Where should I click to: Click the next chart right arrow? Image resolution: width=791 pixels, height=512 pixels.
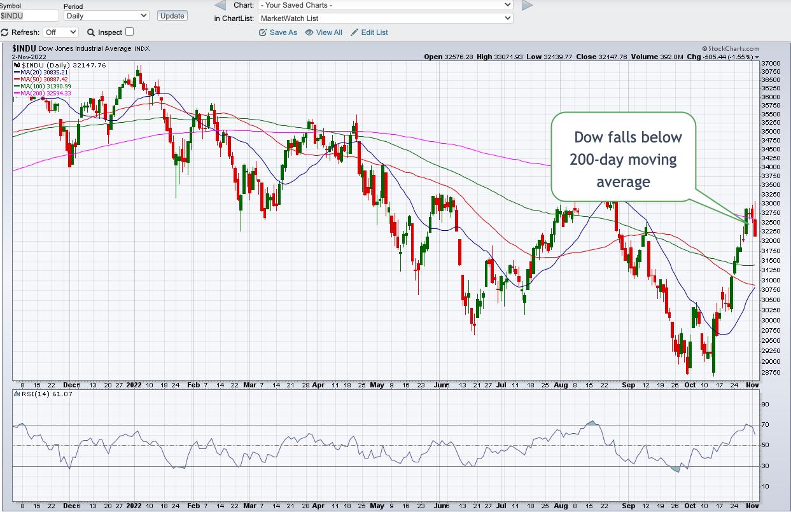(x=527, y=6)
